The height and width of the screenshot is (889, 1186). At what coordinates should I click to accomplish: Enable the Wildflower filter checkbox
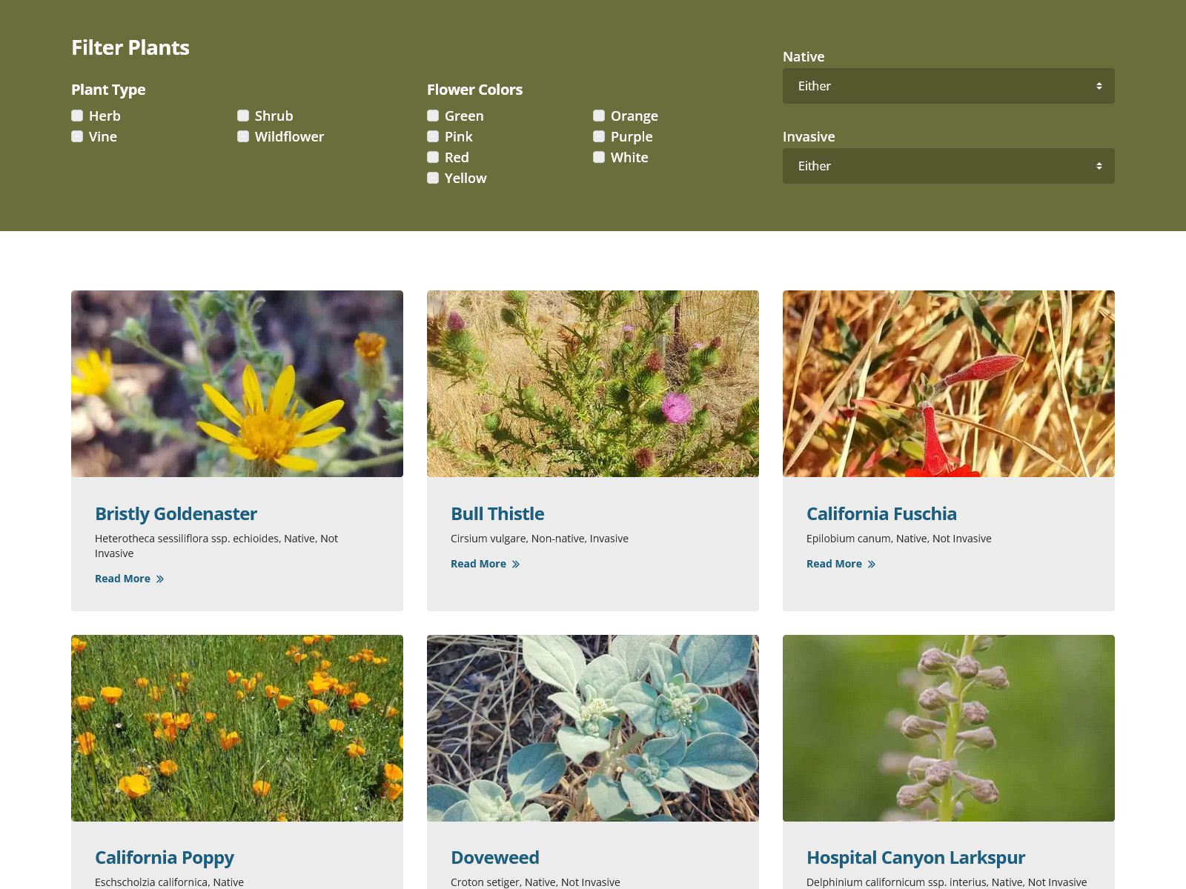tap(243, 136)
